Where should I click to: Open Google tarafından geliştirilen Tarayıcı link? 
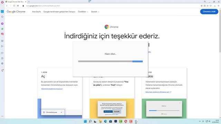59,12
